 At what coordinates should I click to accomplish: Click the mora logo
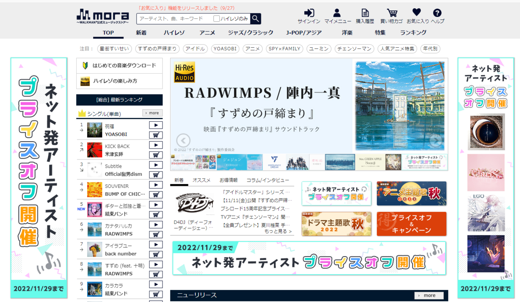coord(103,16)
